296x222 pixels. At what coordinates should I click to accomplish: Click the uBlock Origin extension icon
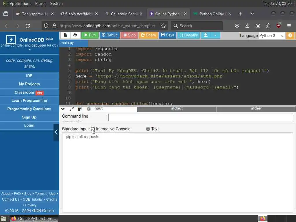279,25
